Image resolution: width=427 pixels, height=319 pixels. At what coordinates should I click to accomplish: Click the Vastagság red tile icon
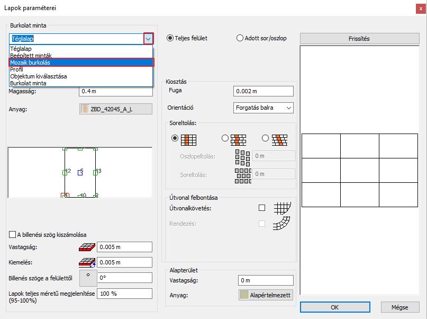point(87,247)
